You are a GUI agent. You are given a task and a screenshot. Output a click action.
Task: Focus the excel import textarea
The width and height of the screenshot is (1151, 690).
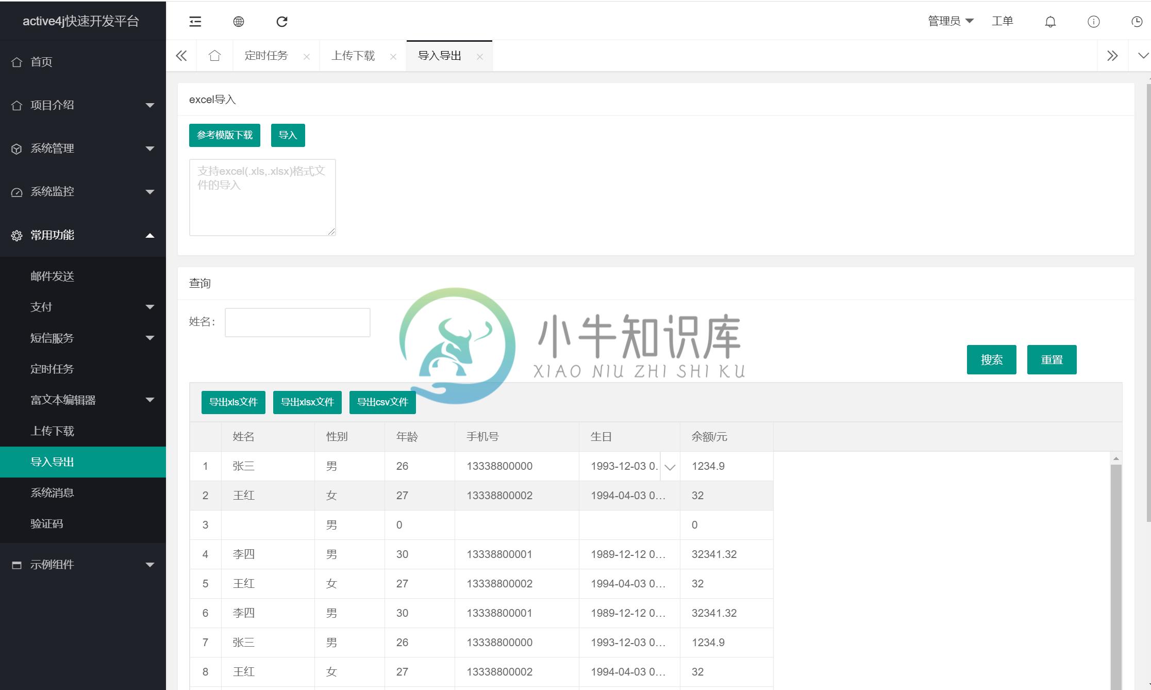click(x=262, y=198)
